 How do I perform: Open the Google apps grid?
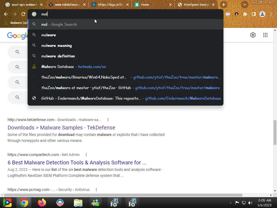coord(265,35)
